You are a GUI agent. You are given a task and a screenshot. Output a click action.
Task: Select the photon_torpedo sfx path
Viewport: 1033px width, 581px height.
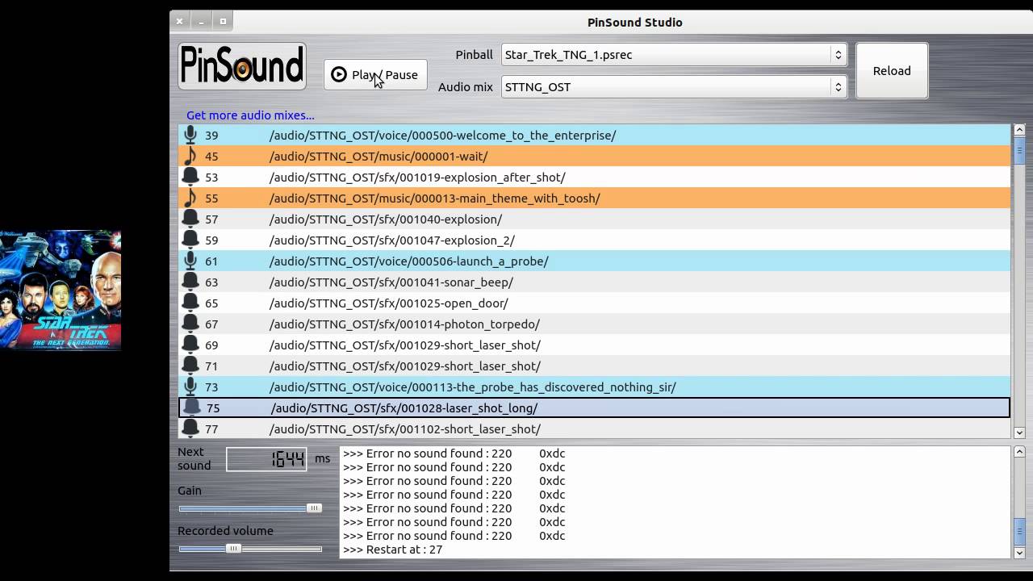404,324
